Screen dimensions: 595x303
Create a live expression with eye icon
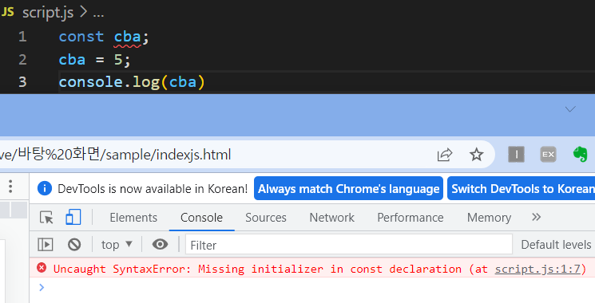coord(161,244)
